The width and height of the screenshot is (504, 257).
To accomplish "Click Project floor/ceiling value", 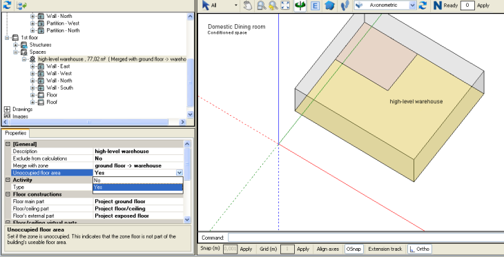I will point(120,209).
